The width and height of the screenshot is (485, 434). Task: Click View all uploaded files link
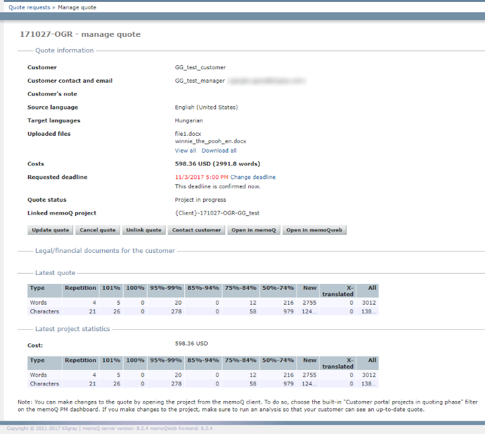coord(185,151)
